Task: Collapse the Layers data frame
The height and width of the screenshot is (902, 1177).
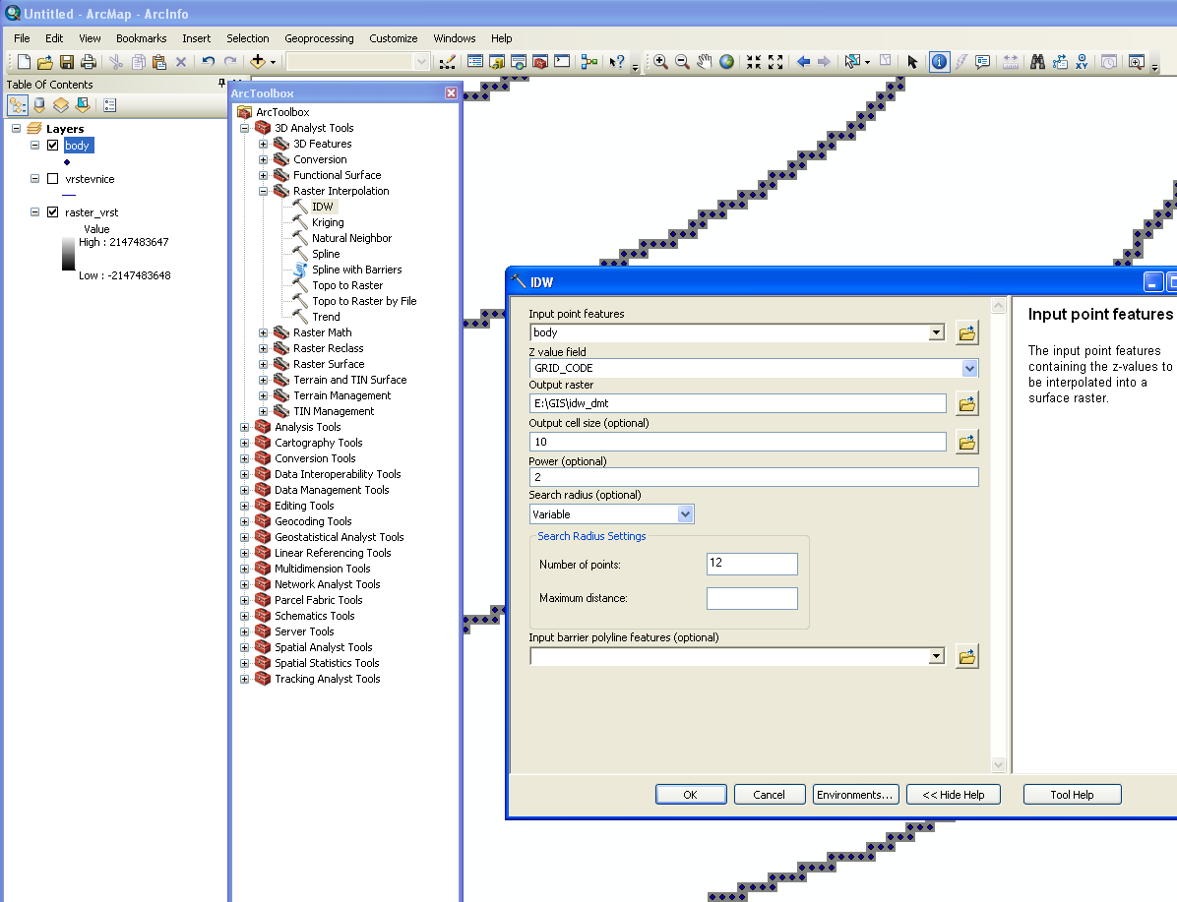Action: click(x=16, y=128)
